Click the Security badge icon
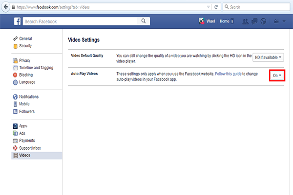293x195 pixels. 15,46
